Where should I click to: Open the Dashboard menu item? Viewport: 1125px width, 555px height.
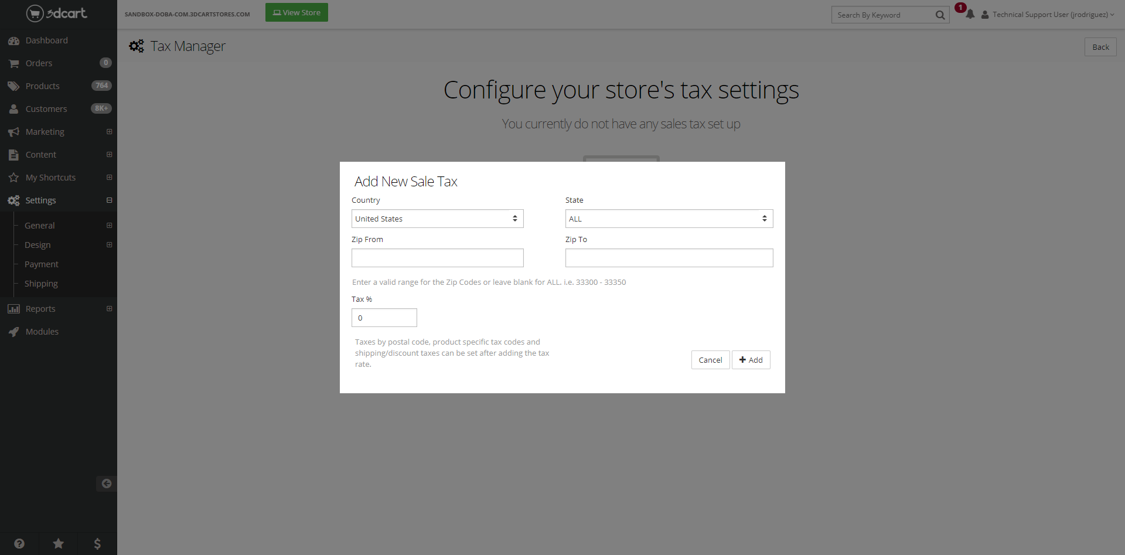(46, 40)
